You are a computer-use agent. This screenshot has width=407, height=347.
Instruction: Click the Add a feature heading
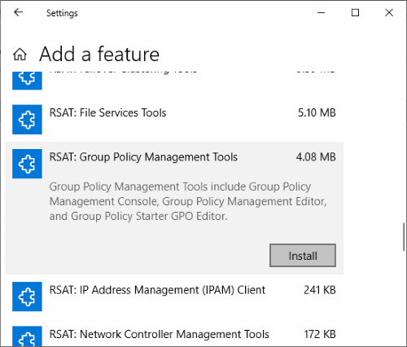(x=99, y=54)
